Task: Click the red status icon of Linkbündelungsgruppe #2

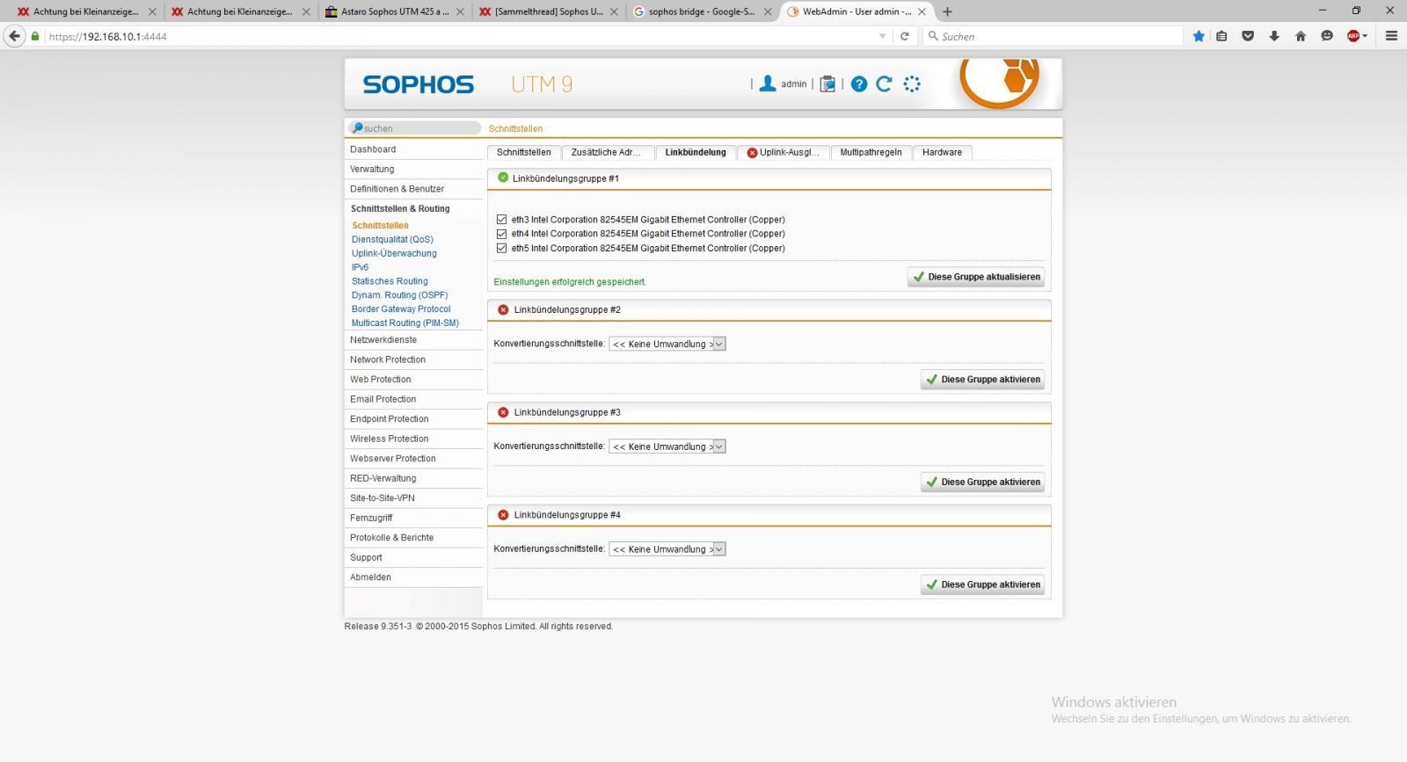Action: coord(503,309)
